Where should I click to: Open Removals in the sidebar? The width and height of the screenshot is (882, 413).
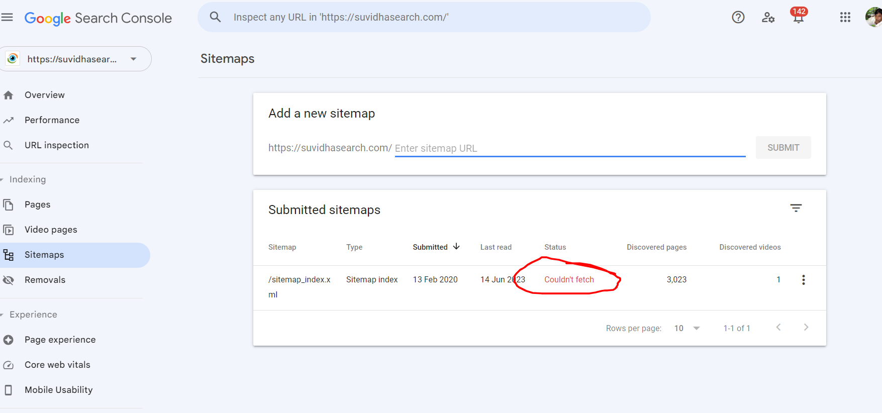[x=45, y=280]
